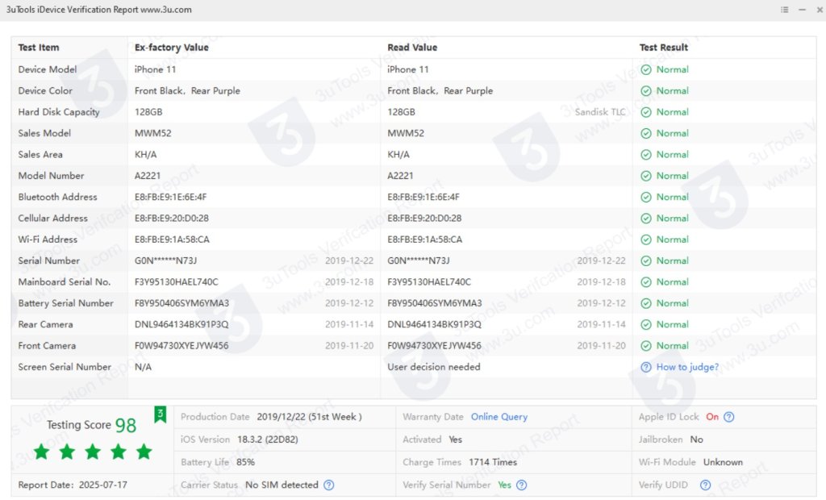
Task: Click the Report Date 2025-07-17 text
Action: [72, 485]
